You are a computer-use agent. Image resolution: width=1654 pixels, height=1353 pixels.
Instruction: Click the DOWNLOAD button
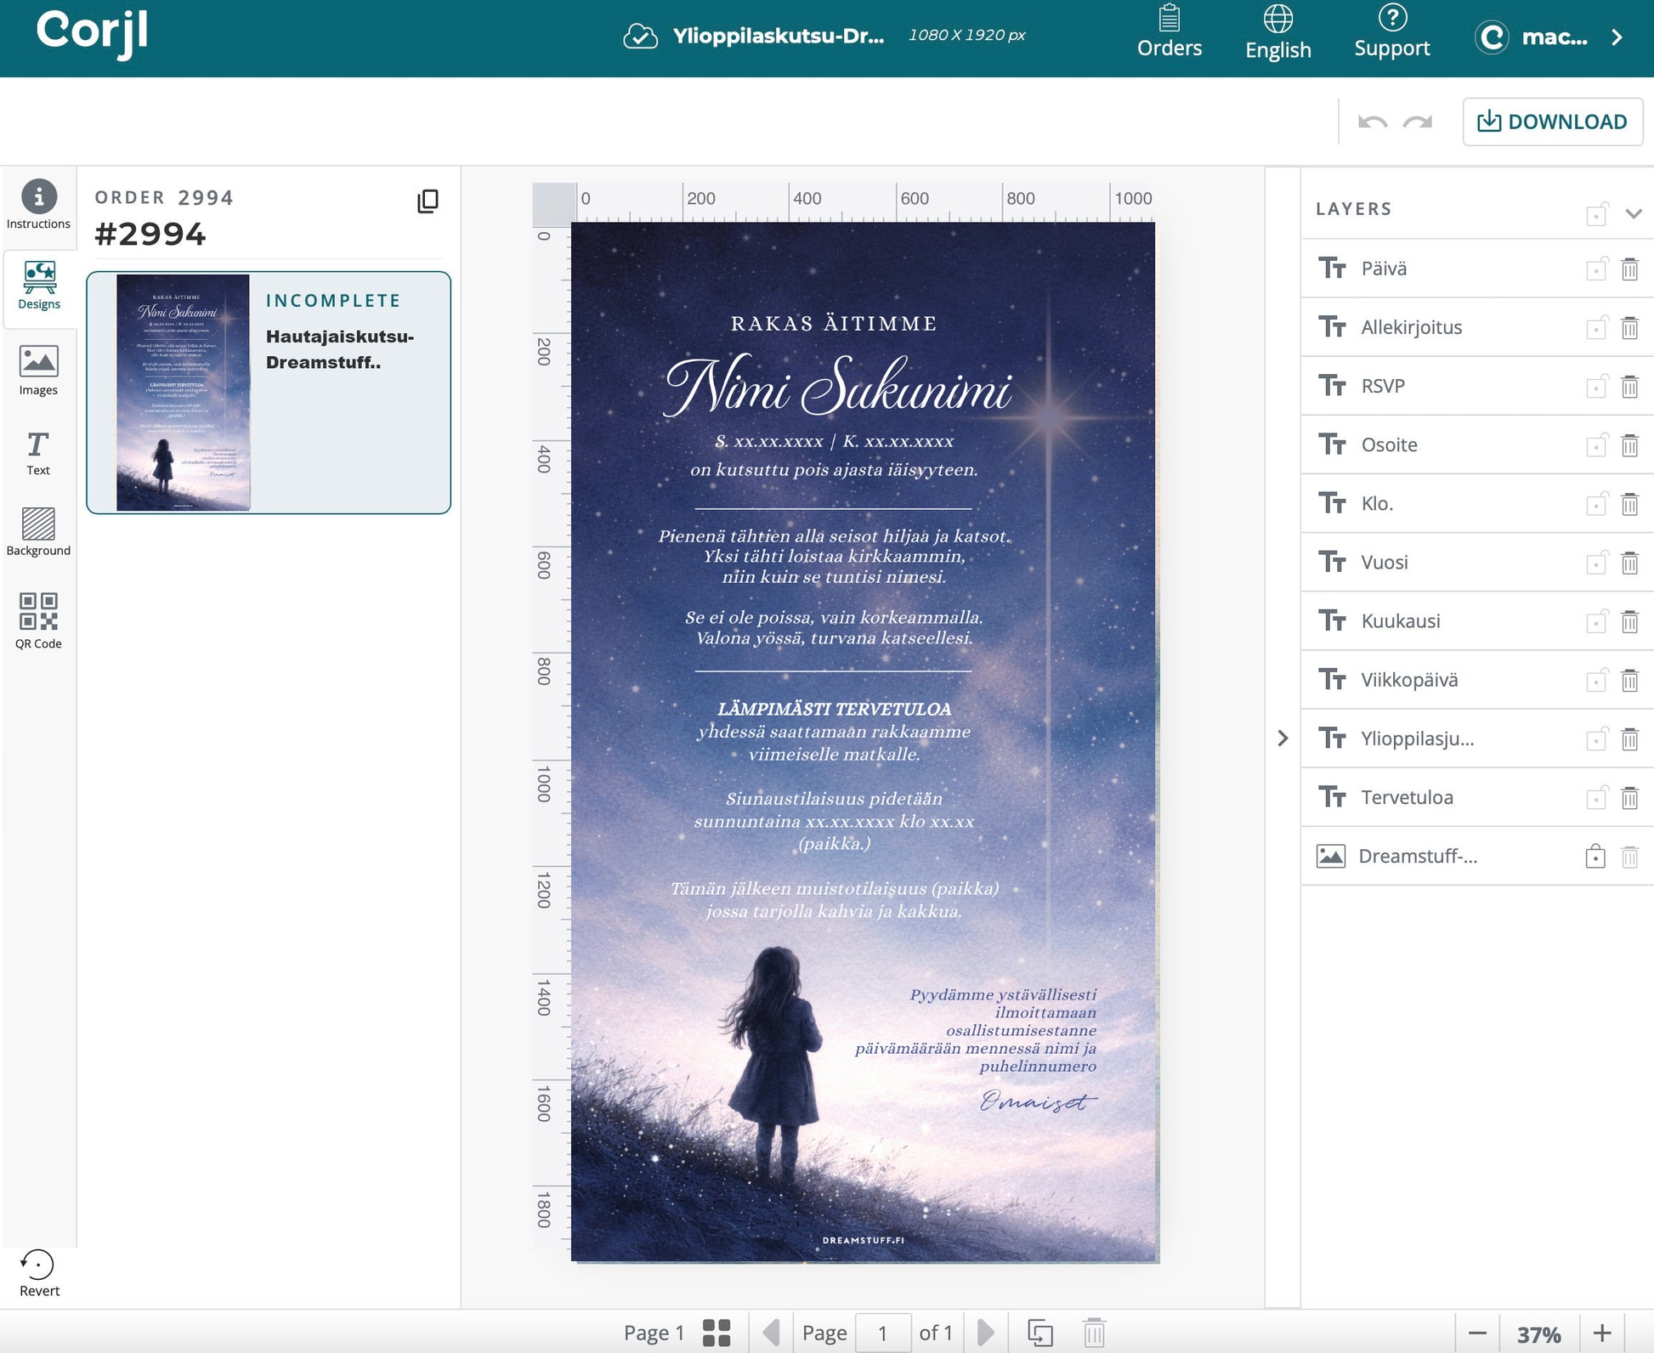1552,122
